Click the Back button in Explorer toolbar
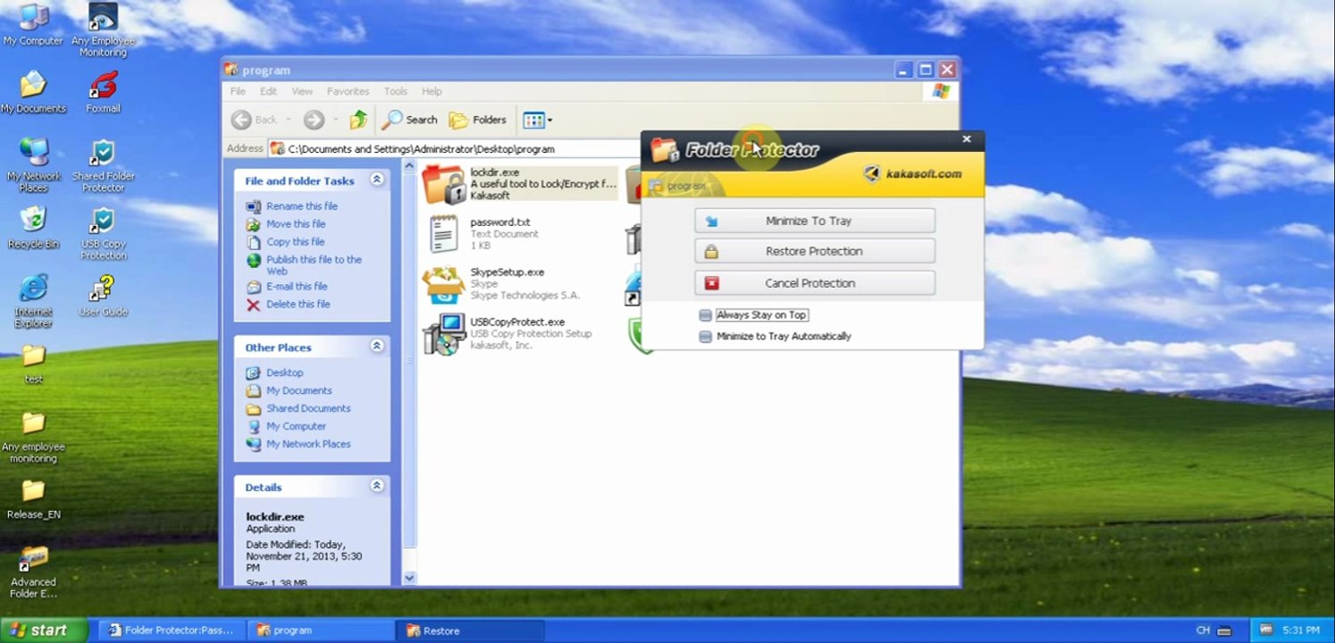 click(255, 120)
